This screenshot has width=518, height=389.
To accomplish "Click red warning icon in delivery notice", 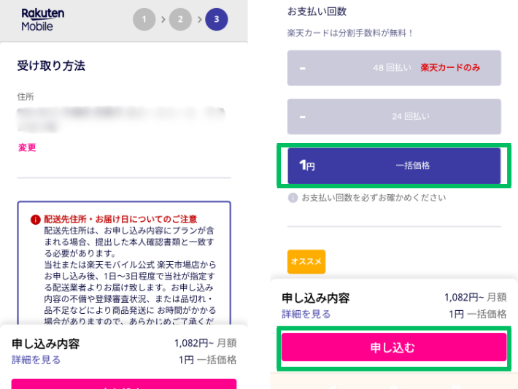I will (35, 220).
